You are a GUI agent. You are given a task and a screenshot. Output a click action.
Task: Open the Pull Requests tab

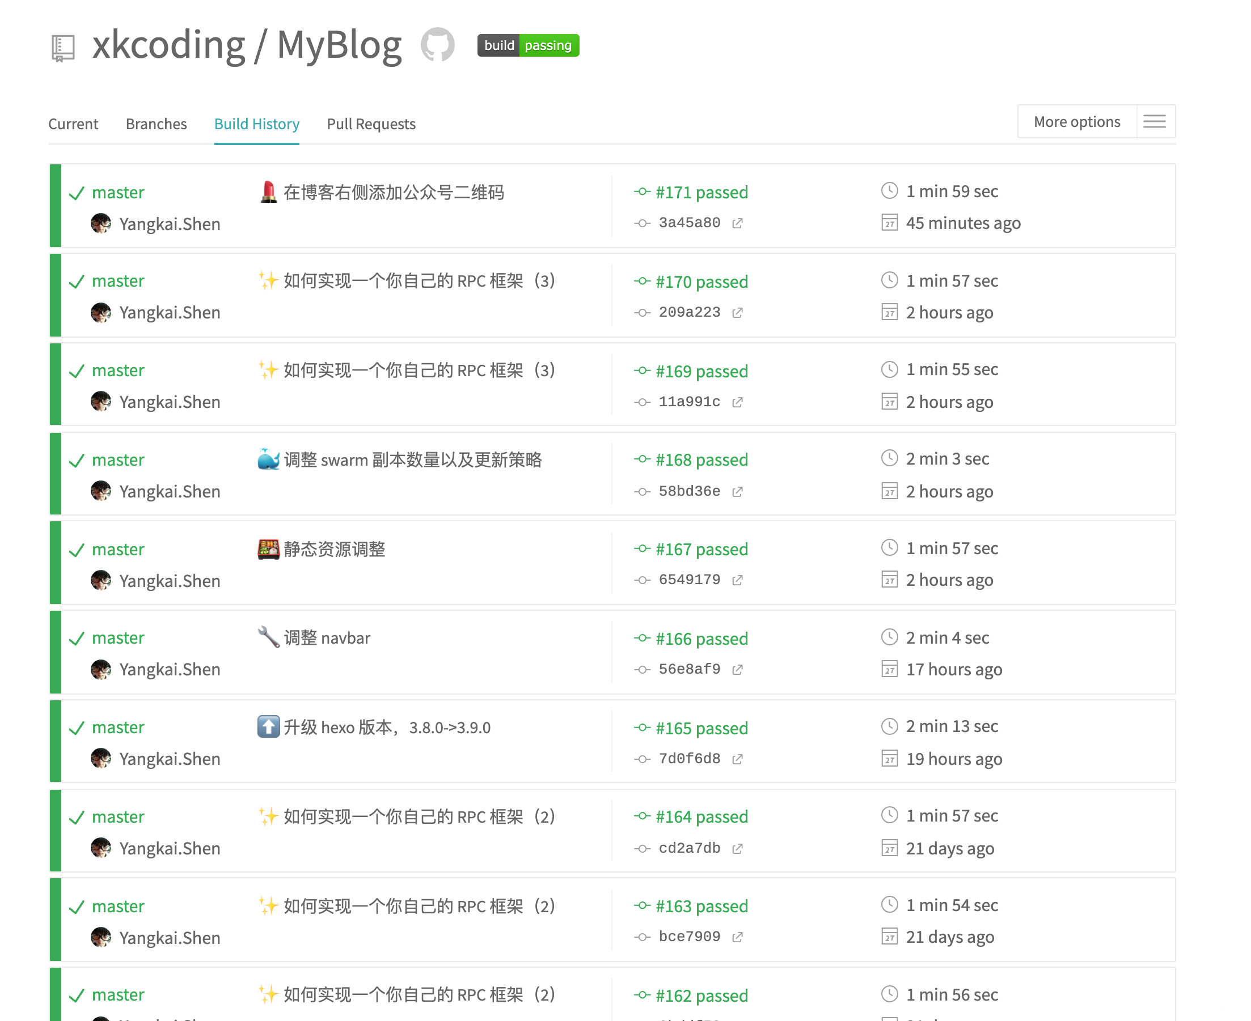click(371, 124)
